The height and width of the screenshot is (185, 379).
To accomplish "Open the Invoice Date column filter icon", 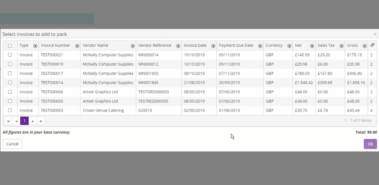I will pos(213,46).
